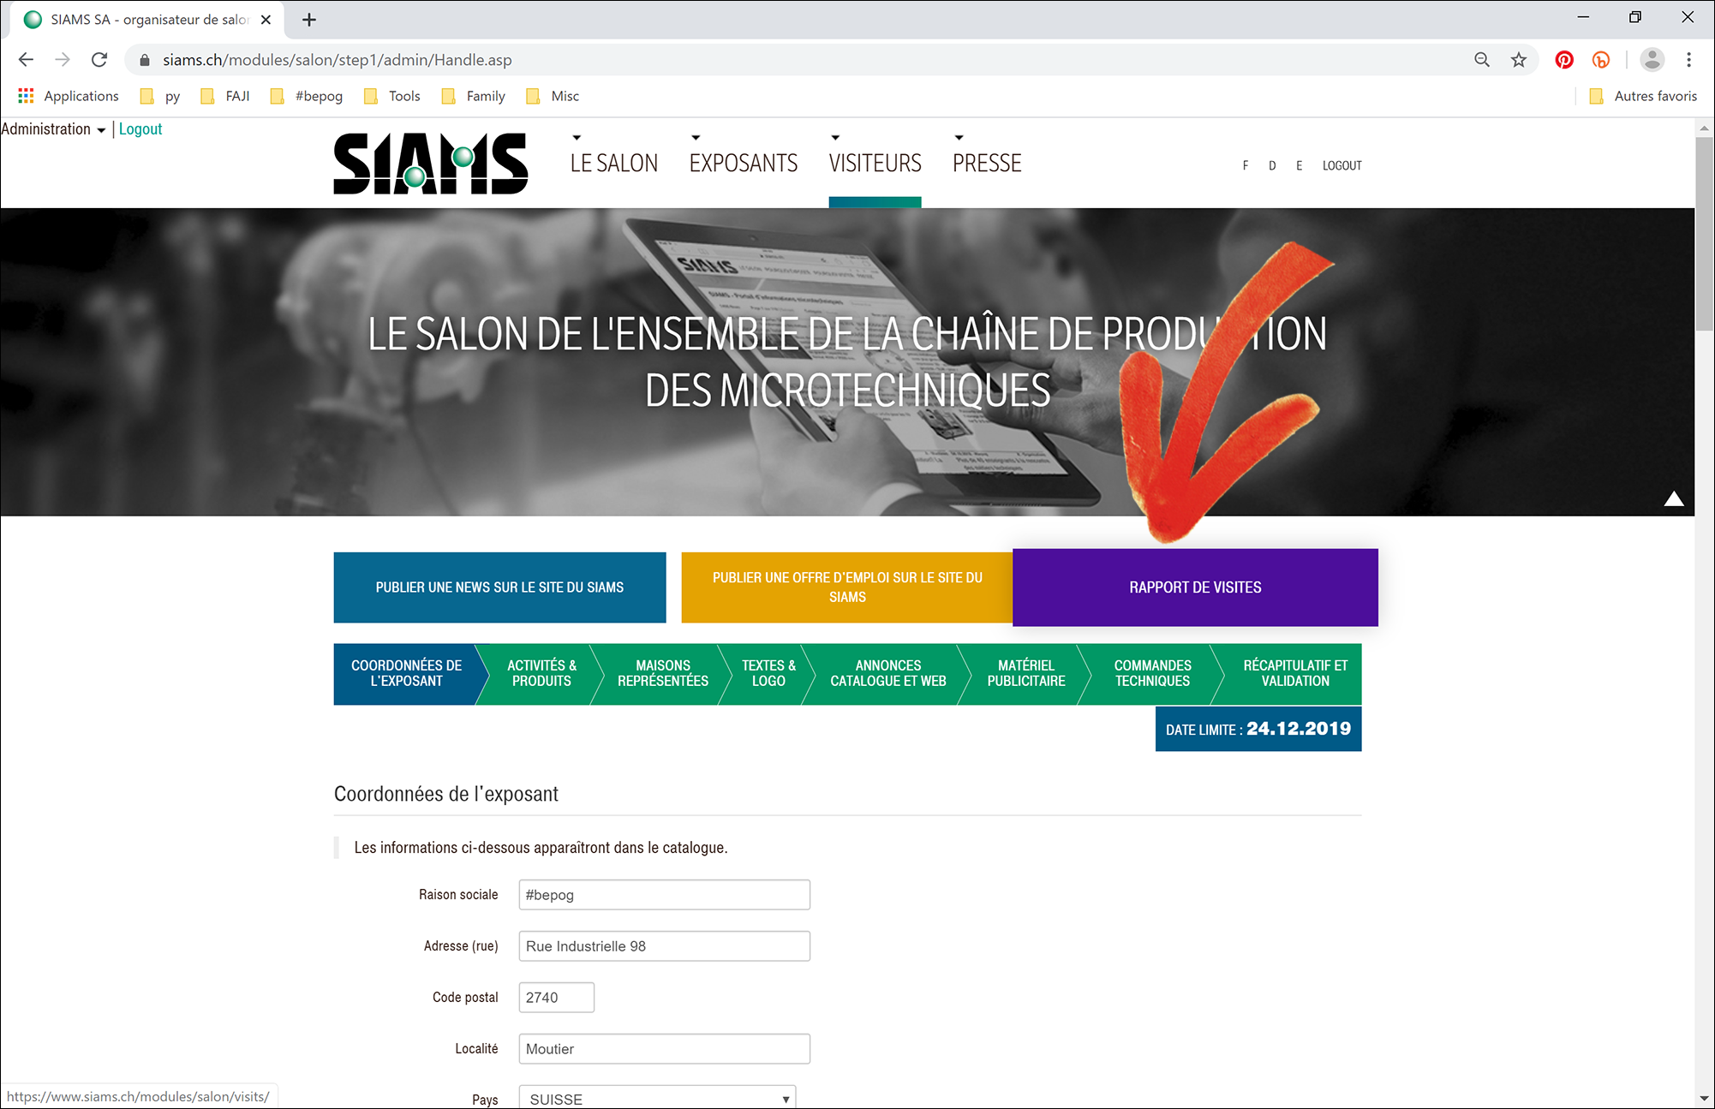Open the Misc bookmark folder
Screen dimensions: 1715x1109
pos(553,96)
